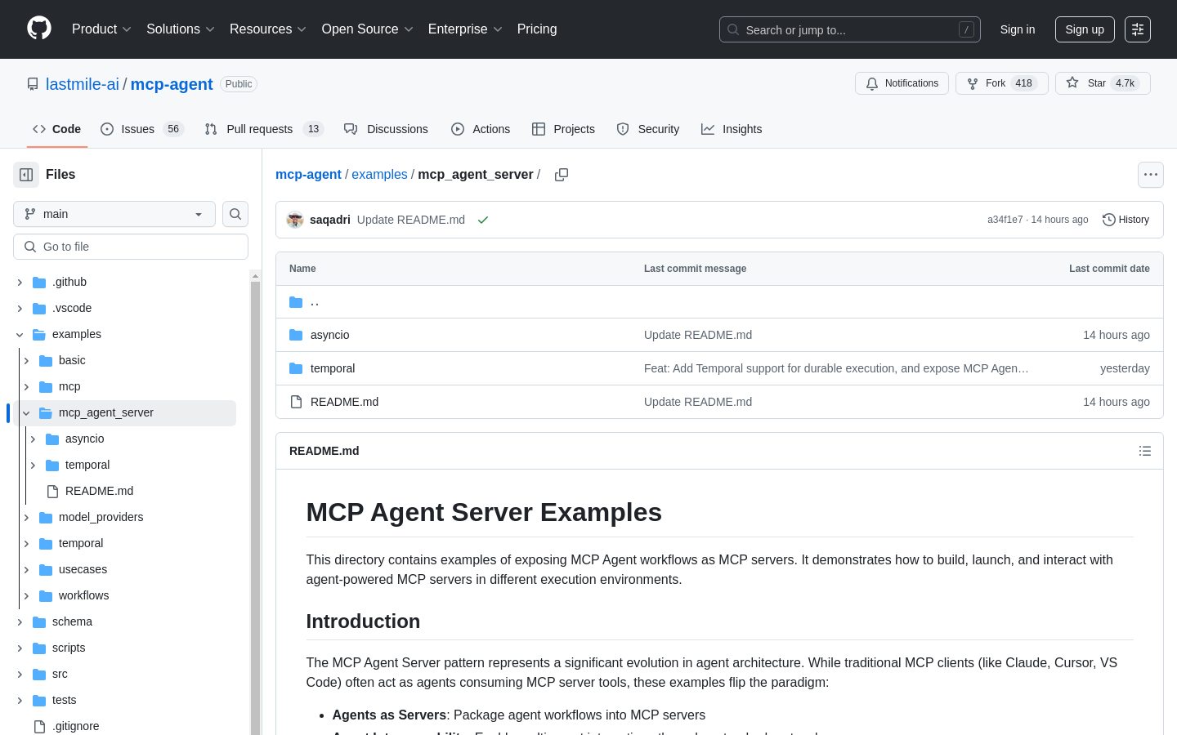Click the asyncio folder icon in table

click(x=296, y=335)
